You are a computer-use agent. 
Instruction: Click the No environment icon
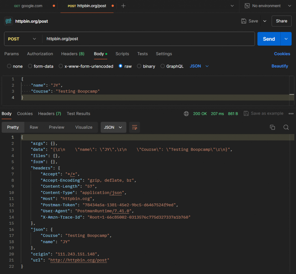tap(247, 6)
